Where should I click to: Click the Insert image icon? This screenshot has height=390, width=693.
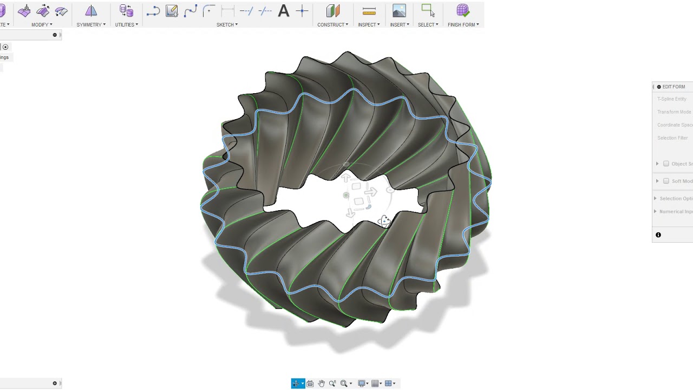point(399,11)
